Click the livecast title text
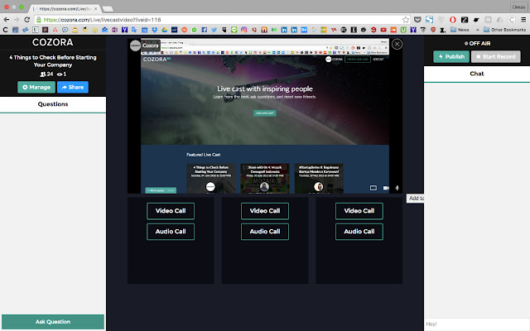530x331 pixels. tap(53, 61)
